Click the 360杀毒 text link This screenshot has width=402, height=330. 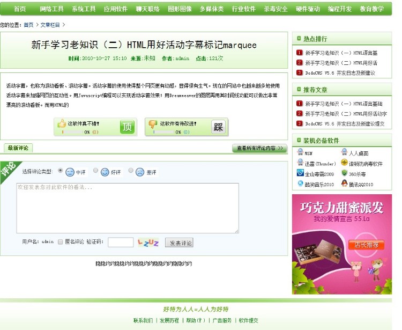point(357,174)
